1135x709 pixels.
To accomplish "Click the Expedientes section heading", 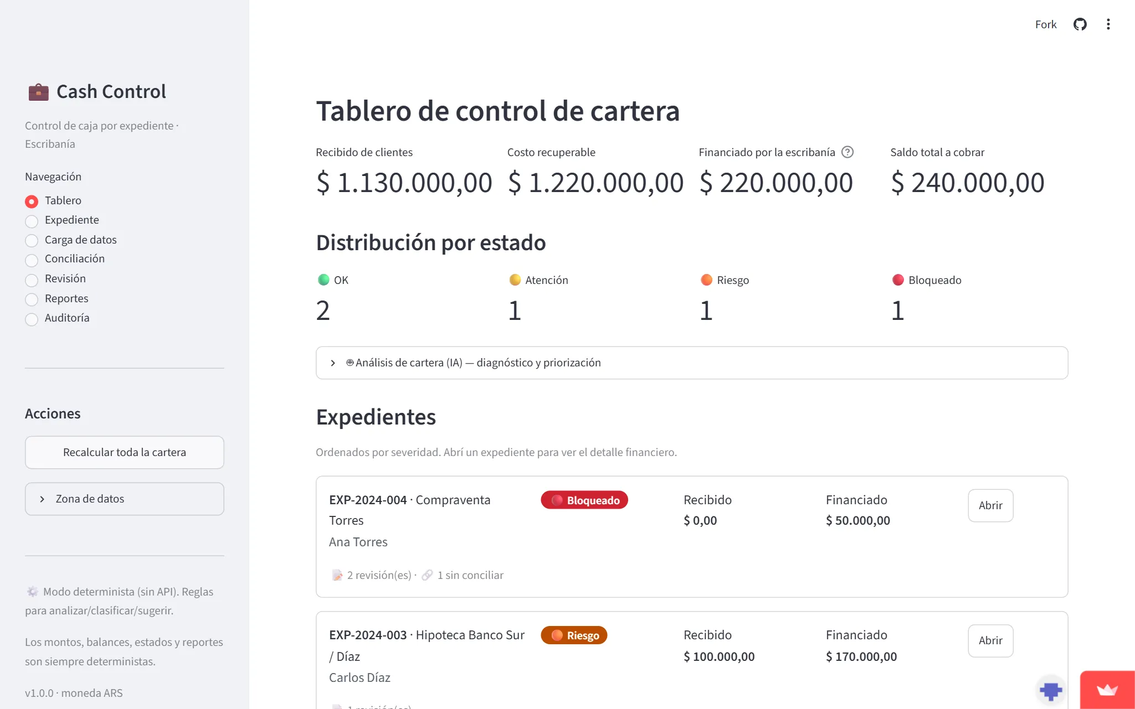I will coord(376,417).
